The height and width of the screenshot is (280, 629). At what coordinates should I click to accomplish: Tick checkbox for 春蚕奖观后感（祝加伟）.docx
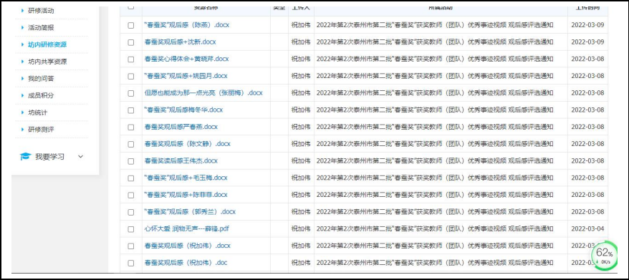(131, 246)
